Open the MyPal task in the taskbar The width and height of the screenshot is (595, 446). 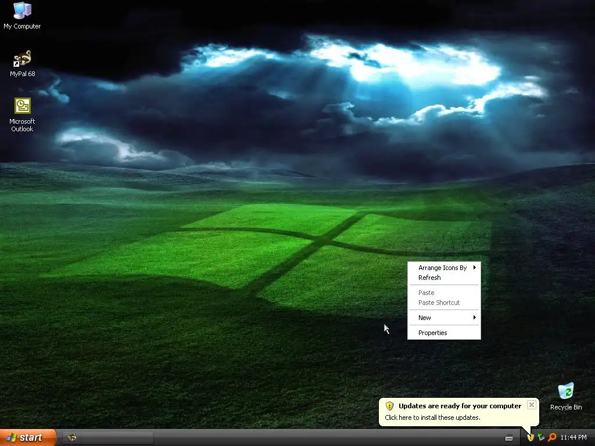[107, 438]
